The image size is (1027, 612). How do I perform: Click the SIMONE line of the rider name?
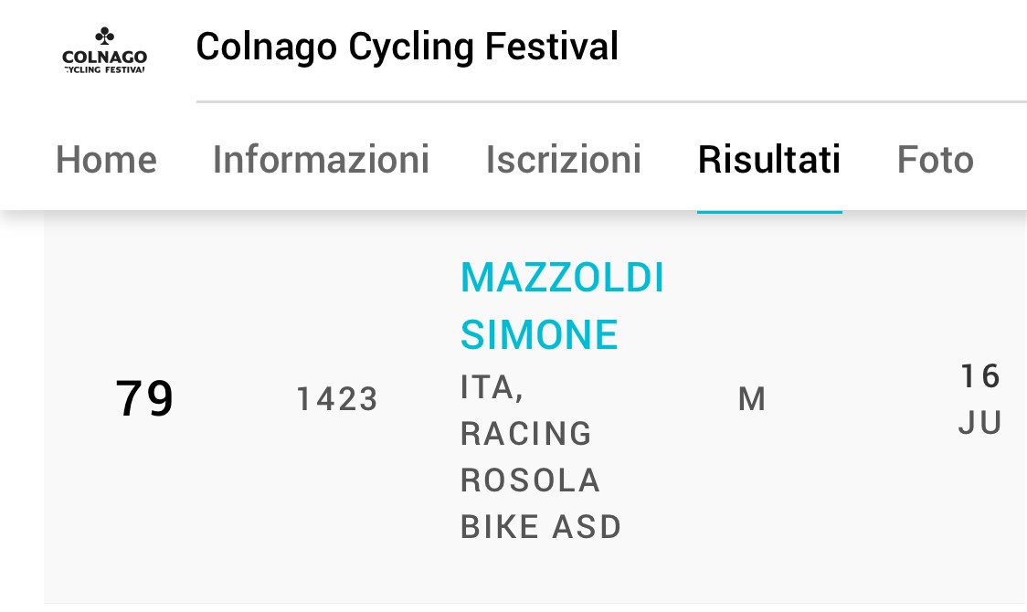coord(539,334)
